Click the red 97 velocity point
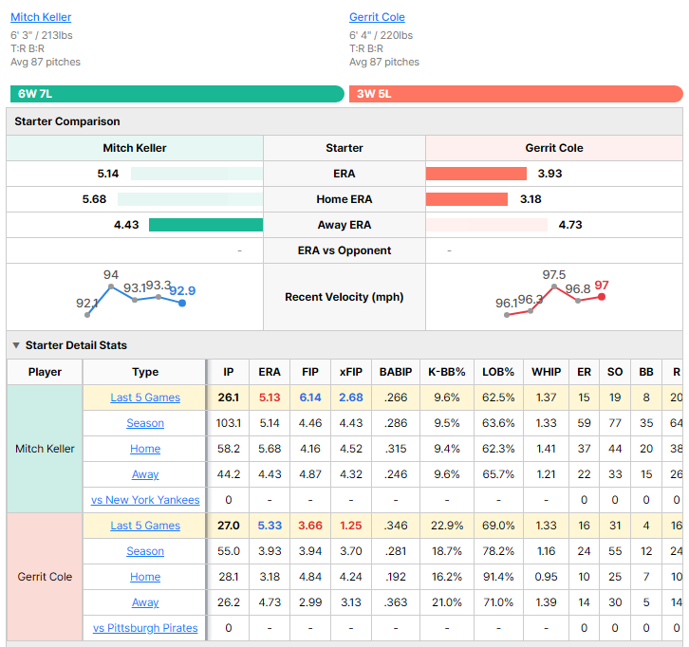Viewport: 689px width, 647px height. [x=602, y=297]
